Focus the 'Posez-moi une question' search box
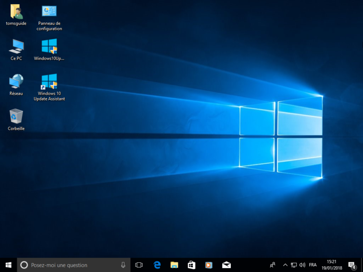 (74, 265)
